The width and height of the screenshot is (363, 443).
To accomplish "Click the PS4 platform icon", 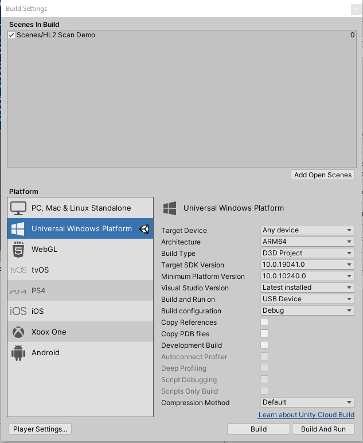I will point(18,291).
